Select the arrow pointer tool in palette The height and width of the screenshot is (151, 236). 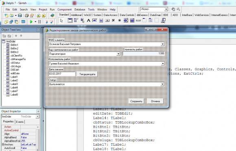pyautogui.click(x=61, y=20)
